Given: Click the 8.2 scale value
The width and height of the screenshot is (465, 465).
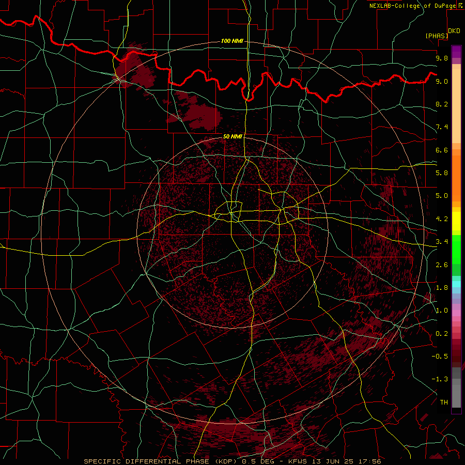Looking at the screenshot, I should (x=442, y=104).
